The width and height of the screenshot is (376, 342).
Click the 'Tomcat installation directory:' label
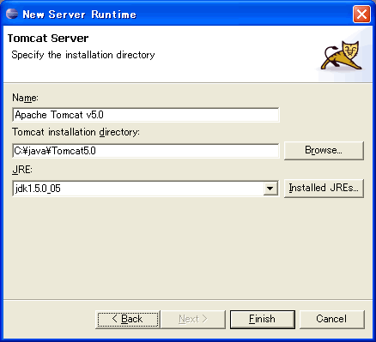click(x=76, y=132)
